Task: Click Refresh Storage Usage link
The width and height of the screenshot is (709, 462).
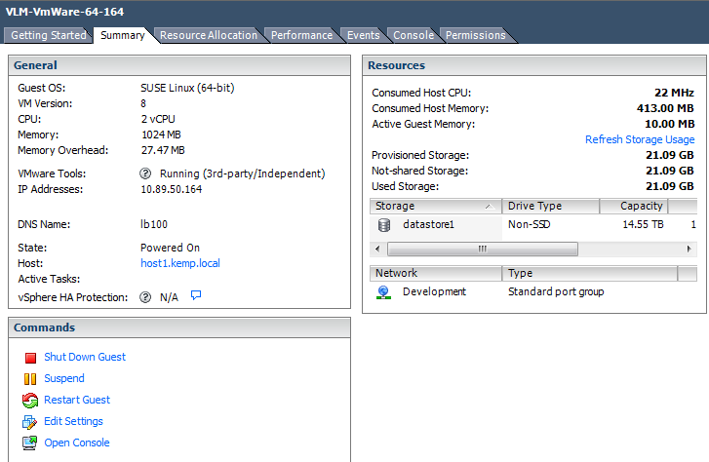Action: click(640, 139)
